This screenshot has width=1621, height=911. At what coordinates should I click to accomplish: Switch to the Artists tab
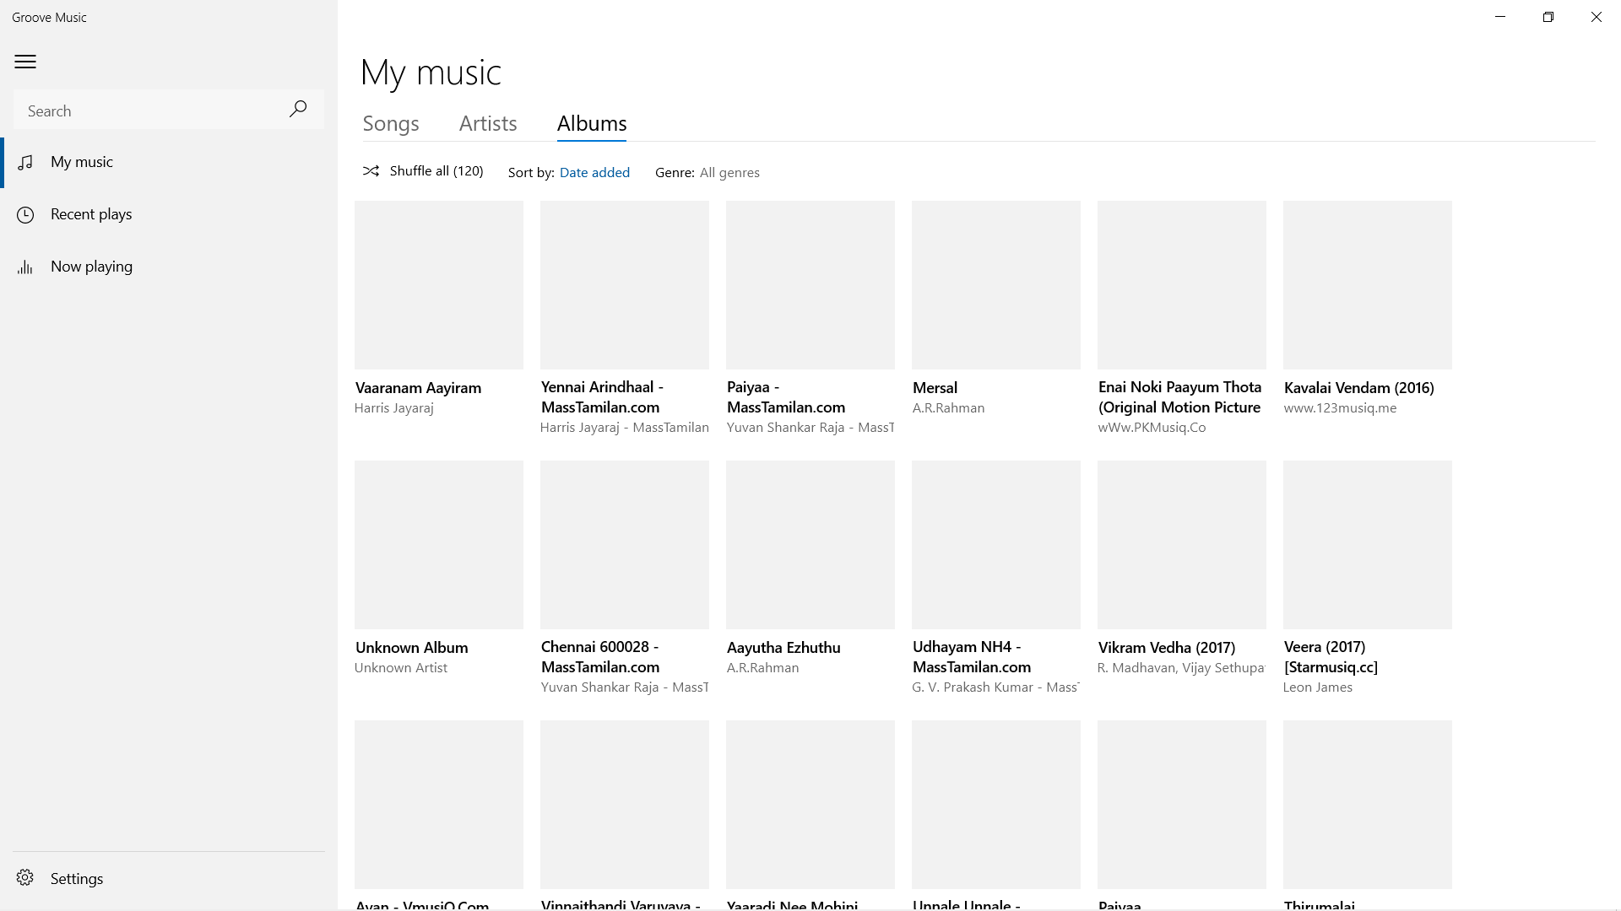488,123
